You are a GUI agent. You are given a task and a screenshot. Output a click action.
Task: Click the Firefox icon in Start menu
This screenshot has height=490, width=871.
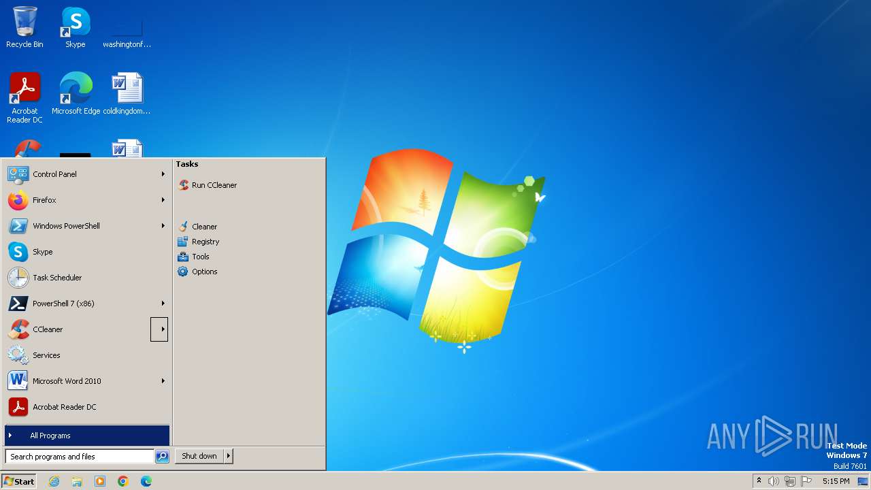(18, 200)
